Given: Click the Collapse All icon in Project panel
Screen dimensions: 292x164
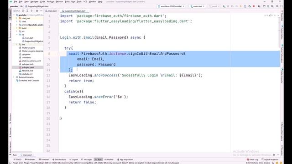Looking at the screenshot, I should [31, 11].
